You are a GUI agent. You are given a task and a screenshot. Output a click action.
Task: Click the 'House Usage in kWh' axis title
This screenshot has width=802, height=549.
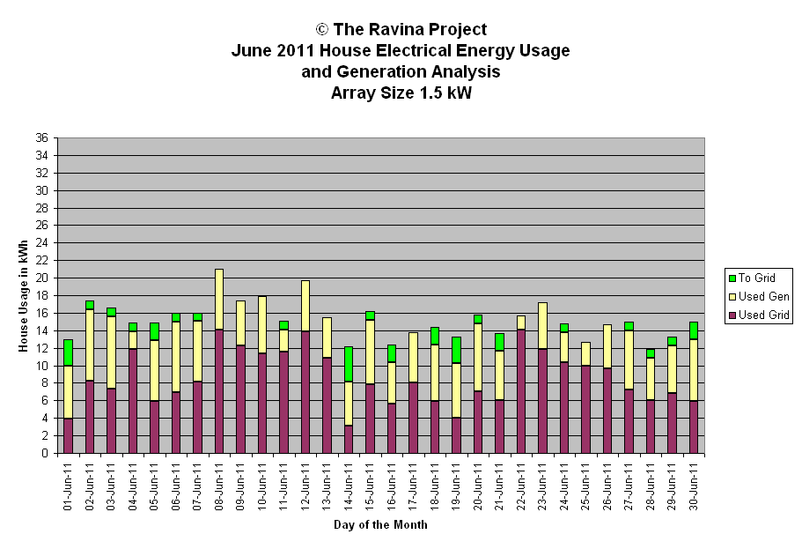pyautogui.click(x=23, y=295)
